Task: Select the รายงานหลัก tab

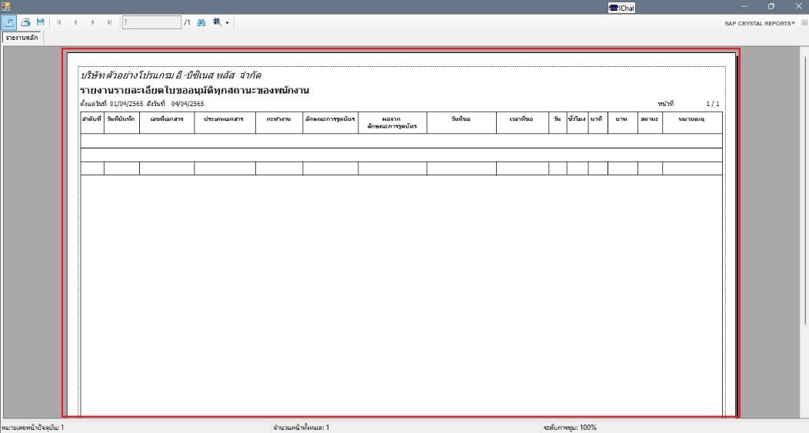Action: coord(22,37)
